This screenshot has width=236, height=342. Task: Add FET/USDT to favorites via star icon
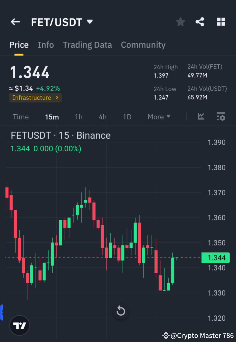click(180, 22)
